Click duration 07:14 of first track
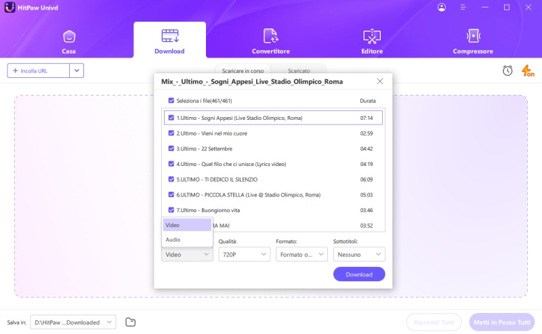This screenshot has height=334, width=542. (x=367, y=118)
